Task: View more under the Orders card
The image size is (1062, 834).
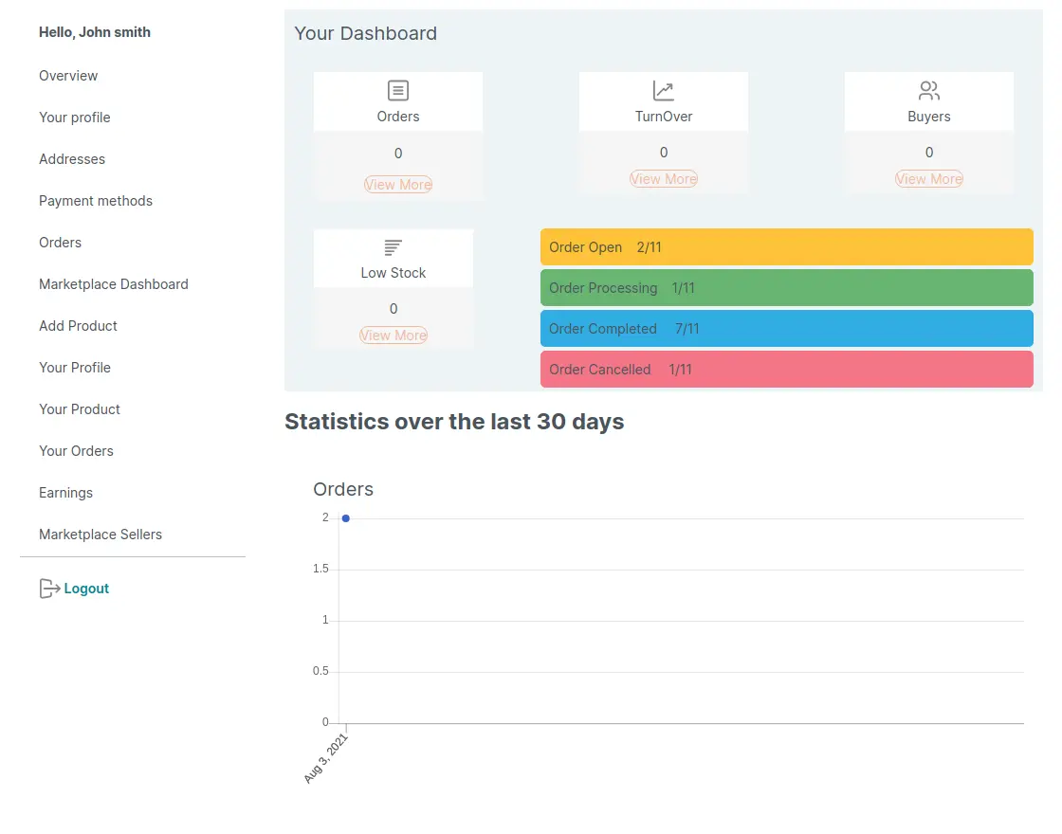Action: (398, 185)
